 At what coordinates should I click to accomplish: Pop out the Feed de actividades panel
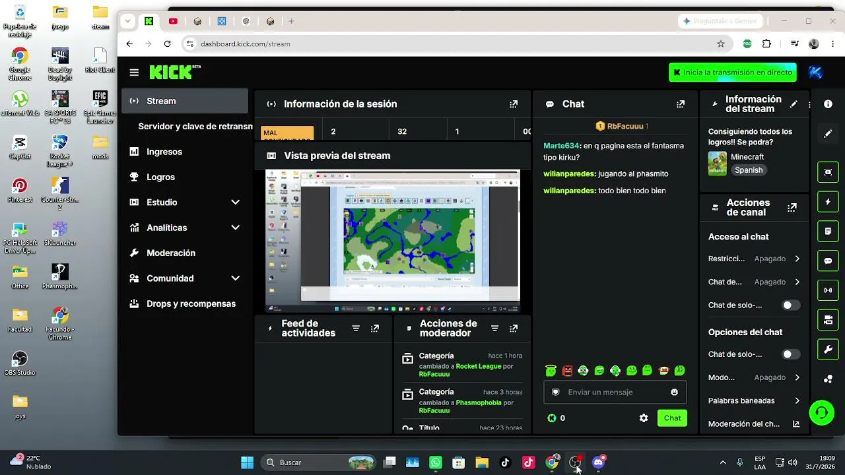click(375, 329)
